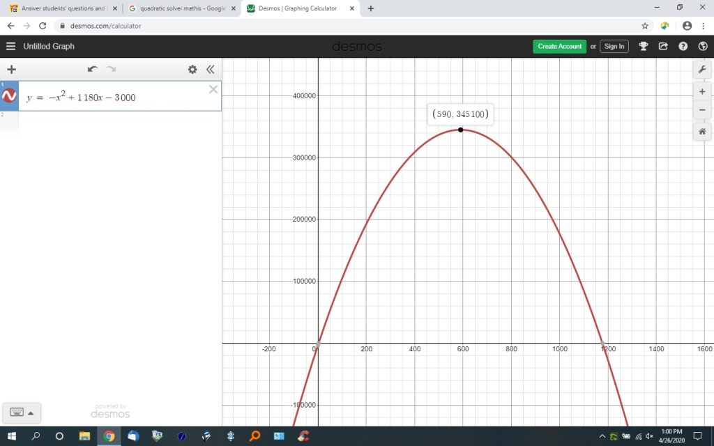Collapse the expression list panel

pos(210,69)
